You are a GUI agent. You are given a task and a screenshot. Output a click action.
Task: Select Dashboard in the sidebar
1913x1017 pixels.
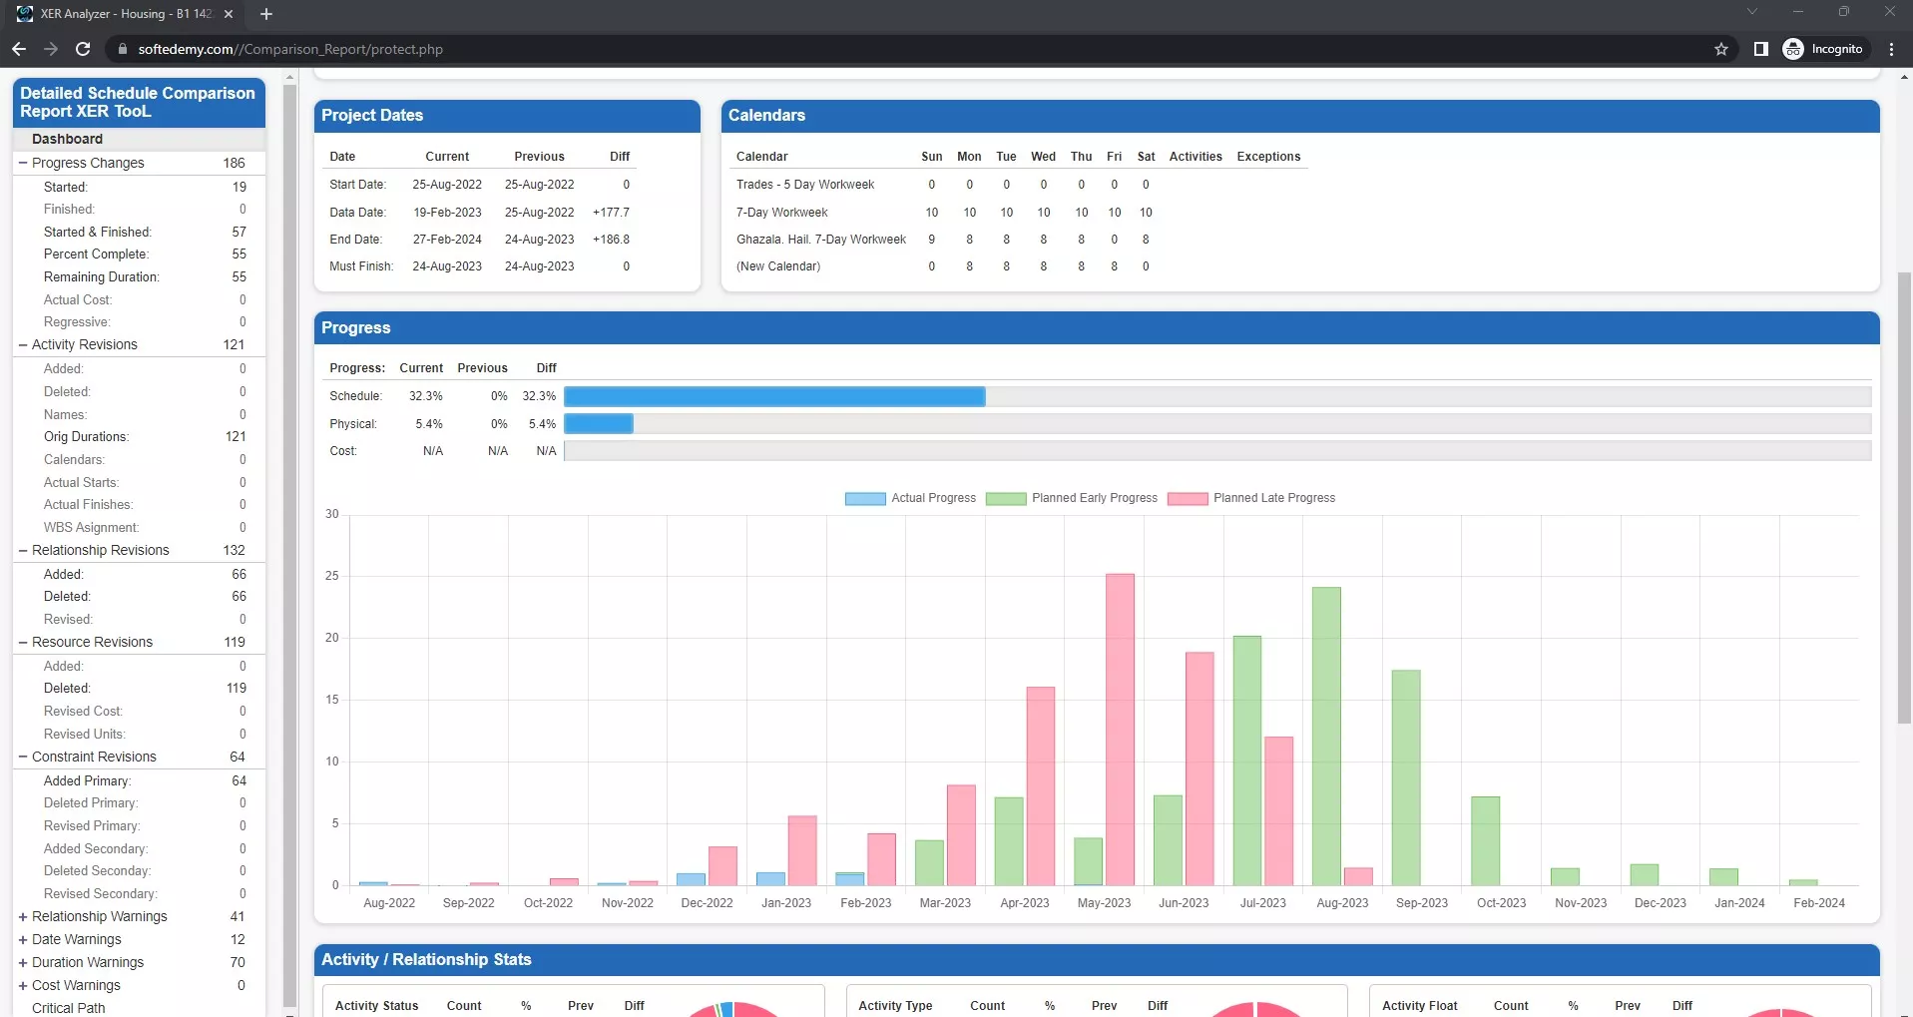[x=67, y=139]
